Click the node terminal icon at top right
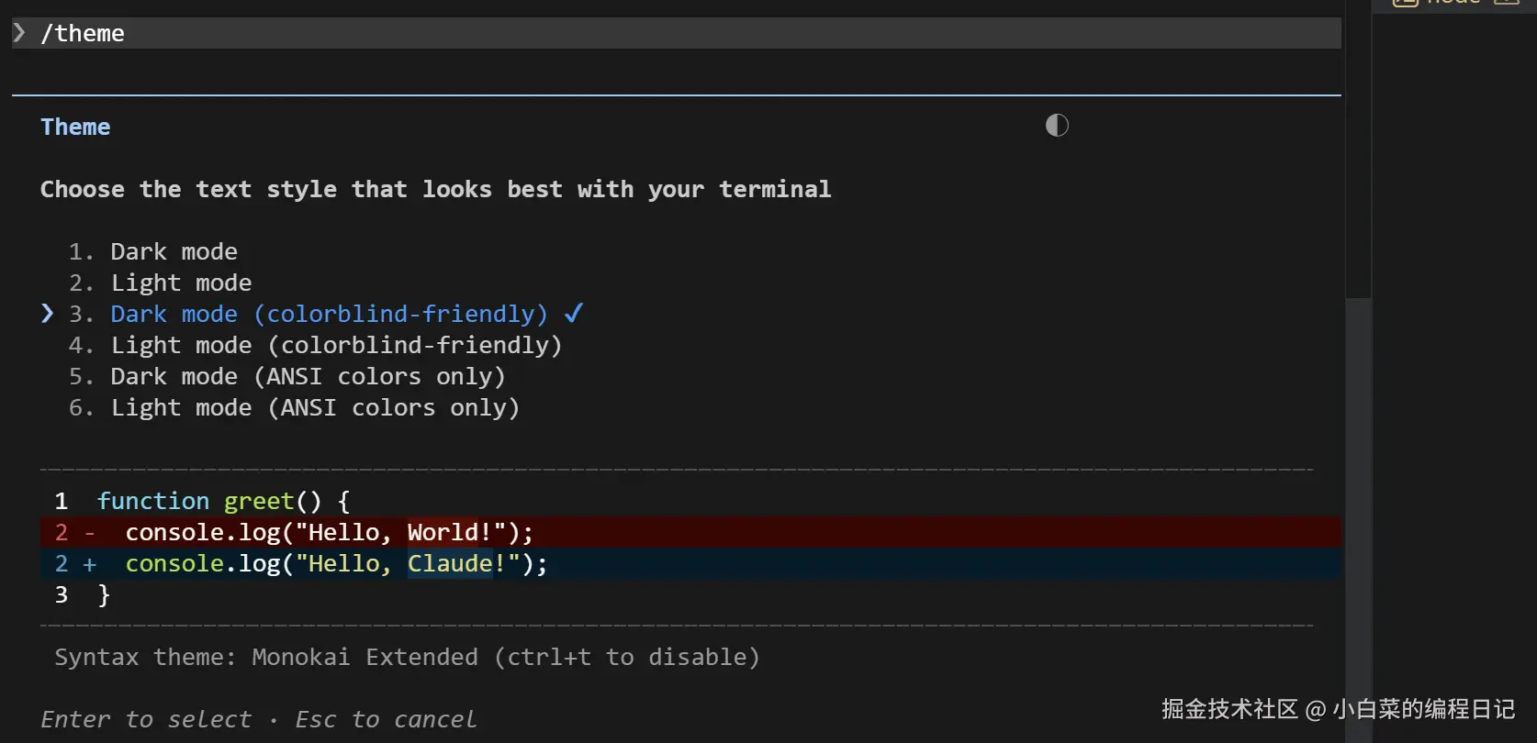This screenshot has width=1537, height=743. click(x=1405, y=3)
